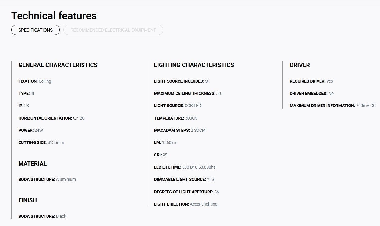Click the Power: 24W row
This screenshot has height=226, width=380.
[x=31, y=130]
